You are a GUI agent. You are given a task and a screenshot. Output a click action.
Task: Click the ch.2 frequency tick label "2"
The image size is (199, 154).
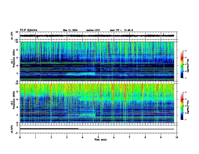(x=17, y=115)
